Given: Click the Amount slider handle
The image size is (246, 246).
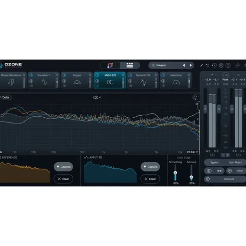Looking at the screenshot, I should (x=191, y=177).
